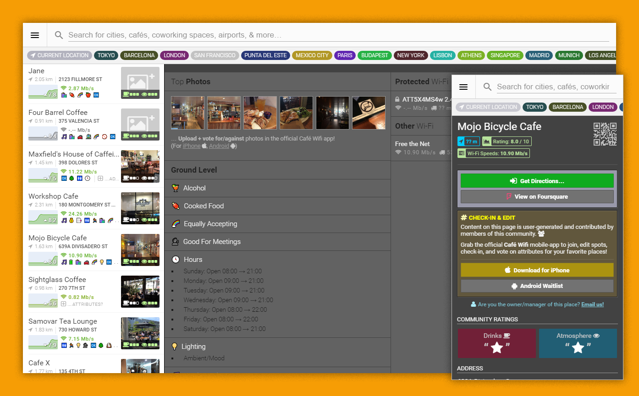Click the Atmosphere community rating card
Screen dimensions: 639x396
[578, 343]
